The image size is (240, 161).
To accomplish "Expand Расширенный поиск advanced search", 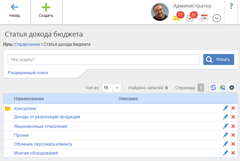I will (x=28, y=73).
